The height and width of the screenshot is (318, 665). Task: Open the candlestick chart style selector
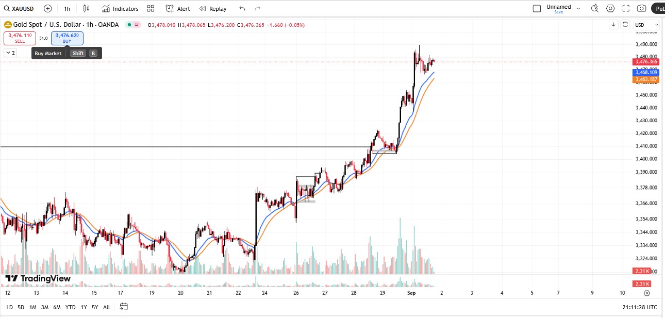coord(86,9)
